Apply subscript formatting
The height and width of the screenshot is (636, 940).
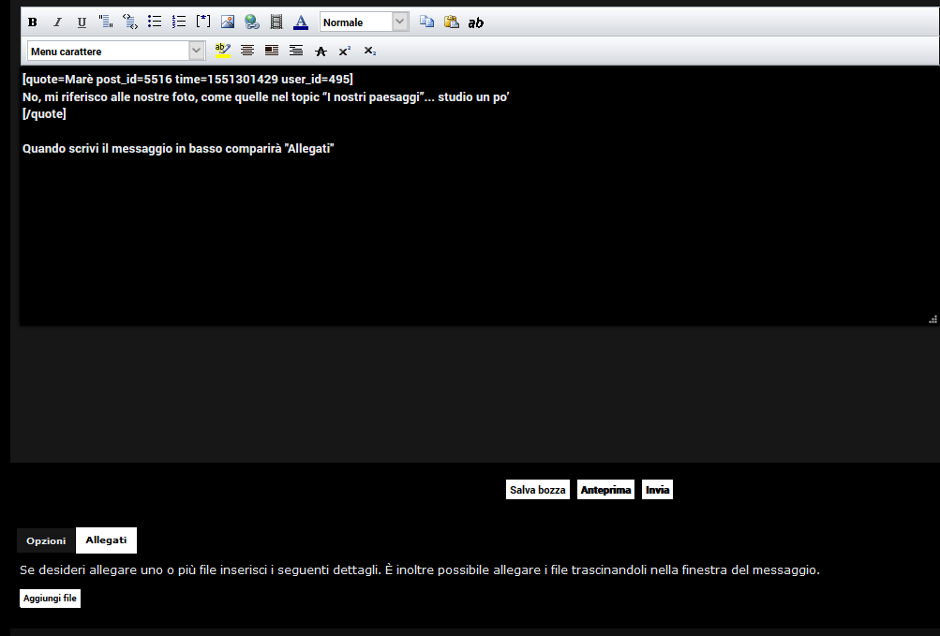click(369, 50)
